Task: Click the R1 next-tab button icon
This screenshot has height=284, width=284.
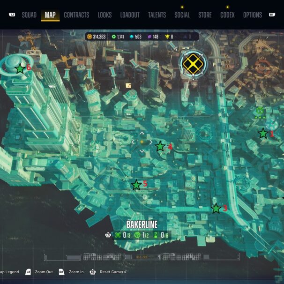Action: tap(272, 15)
